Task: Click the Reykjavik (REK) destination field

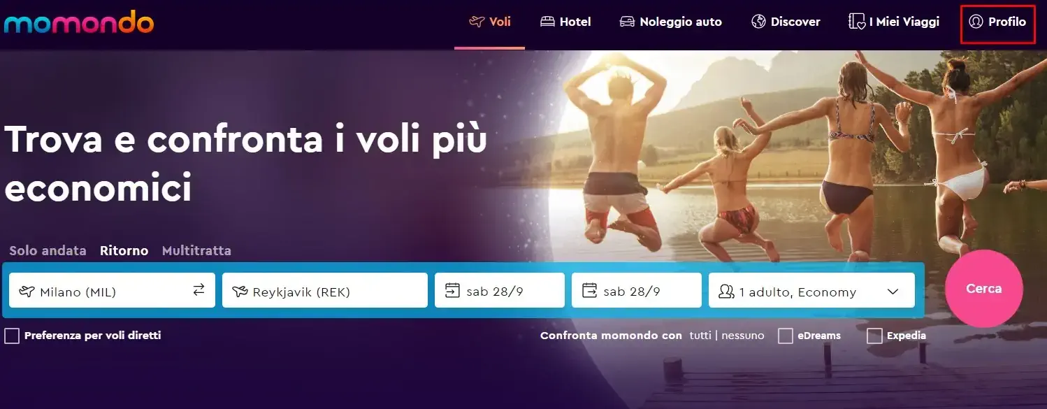Action: pos(325,290)
